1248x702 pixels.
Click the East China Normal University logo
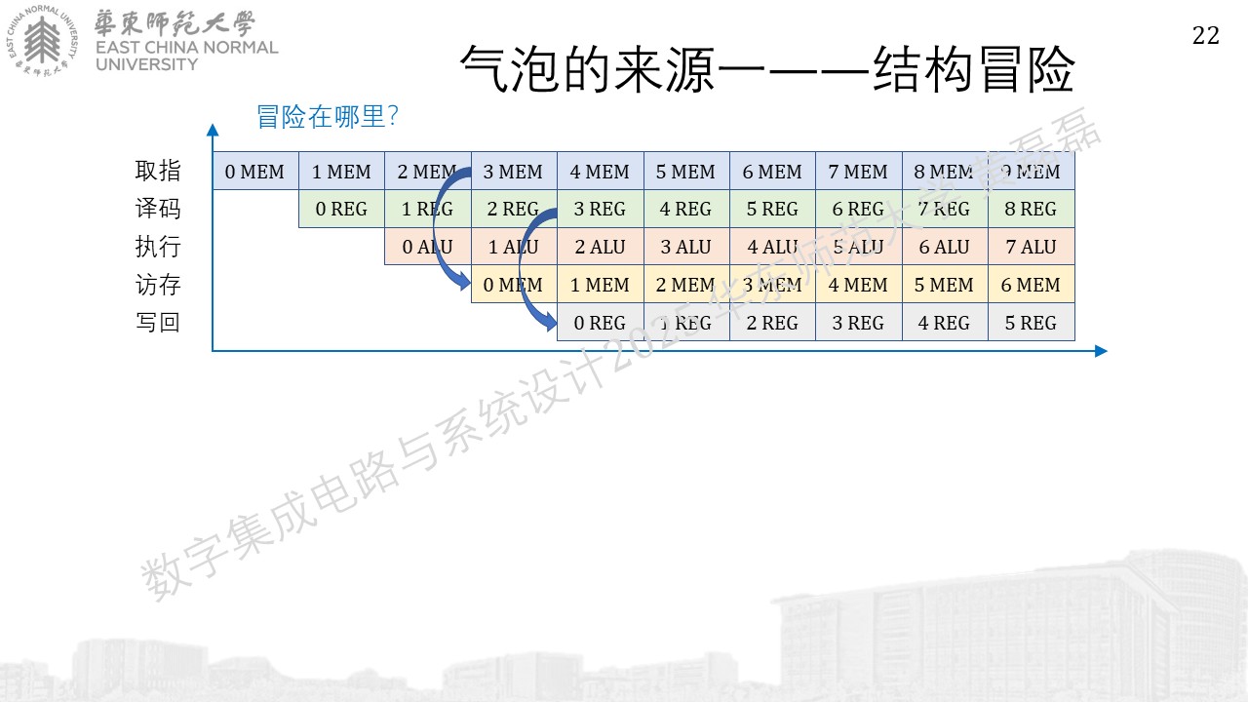[145, 43]
